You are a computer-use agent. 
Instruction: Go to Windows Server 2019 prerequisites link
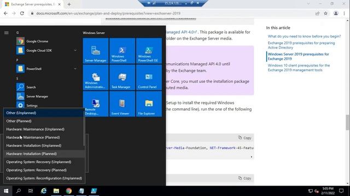click(x=299, y=57)
